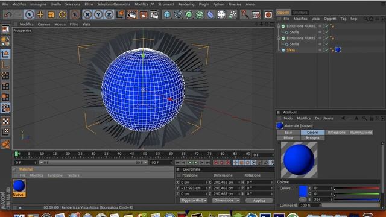Screen dimensions: 386x217
Task: Click the Applica button
Action: pos(259,200)
